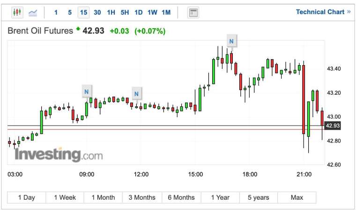Screen dimensions: 356x210
Task: Select the 30 minute interval
Action: coord(97,12)
